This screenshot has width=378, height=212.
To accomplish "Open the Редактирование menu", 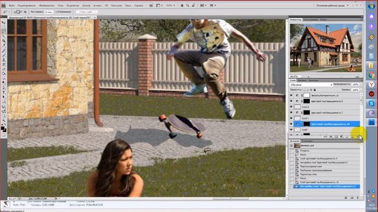I will 27,5.
